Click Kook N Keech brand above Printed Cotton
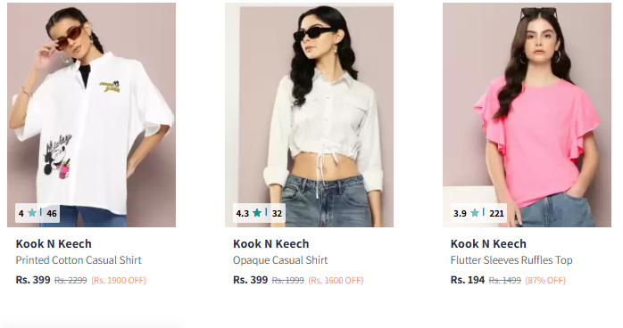 click(54, 243)
